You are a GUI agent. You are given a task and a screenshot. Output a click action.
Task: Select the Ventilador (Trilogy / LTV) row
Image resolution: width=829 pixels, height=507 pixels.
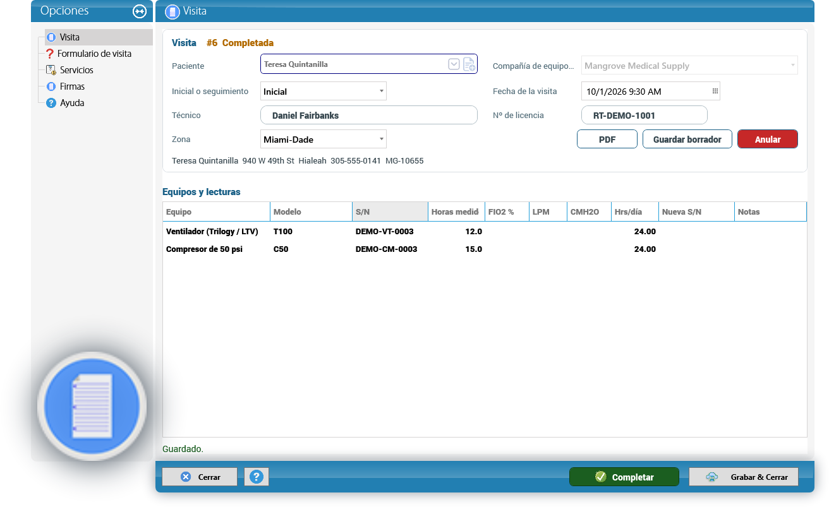coord(485,231)
